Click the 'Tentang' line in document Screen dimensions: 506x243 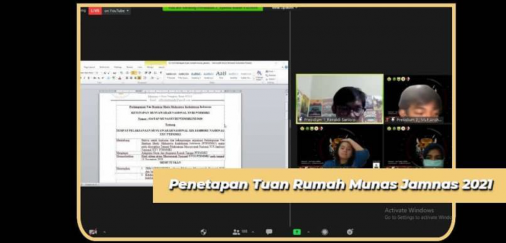coord(170,125)
